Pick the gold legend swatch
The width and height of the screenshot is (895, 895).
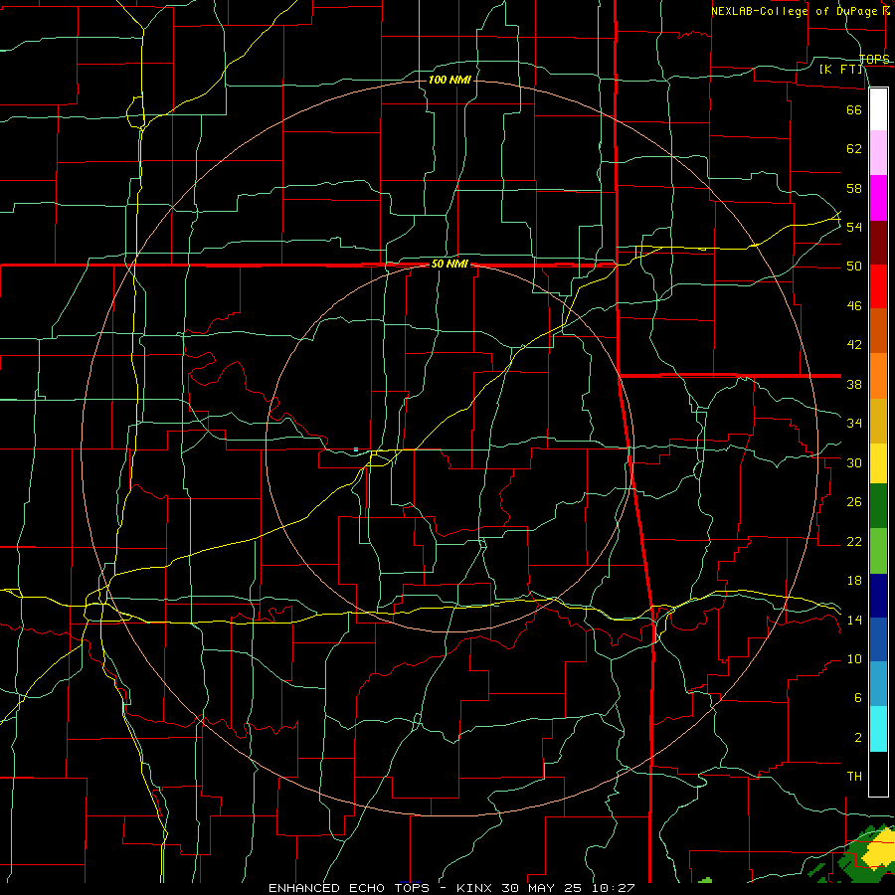tap(878, 421)
